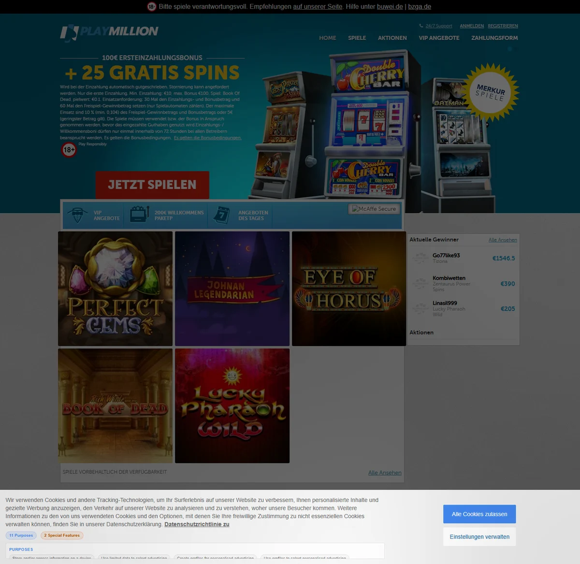This screenshot has height=564, width=580.
Task: Click the Aktuelle Gewinner heading
Action: click(x=434, y=240)
